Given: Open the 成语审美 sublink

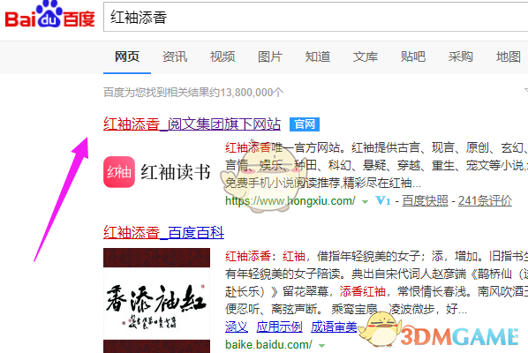Looking at the screenshot, I should (334, 327).
